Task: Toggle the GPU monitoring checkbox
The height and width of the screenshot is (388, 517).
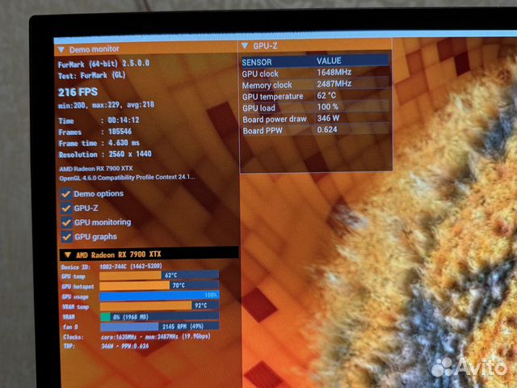Action: (66, 223)
